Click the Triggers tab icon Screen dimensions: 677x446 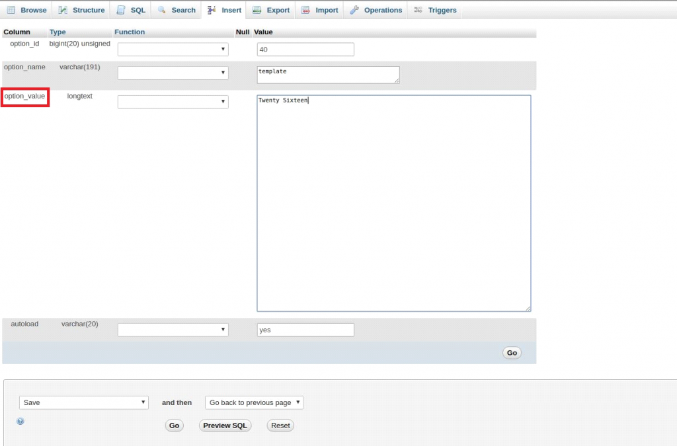coord(418,10)
